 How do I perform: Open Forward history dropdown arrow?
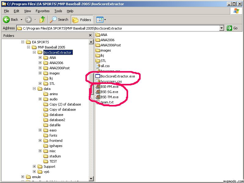tap(35, 20)
